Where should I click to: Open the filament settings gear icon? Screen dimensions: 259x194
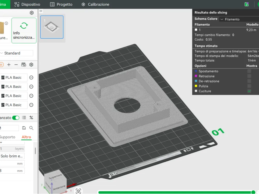pyautogui.click(x=31, y=65)
